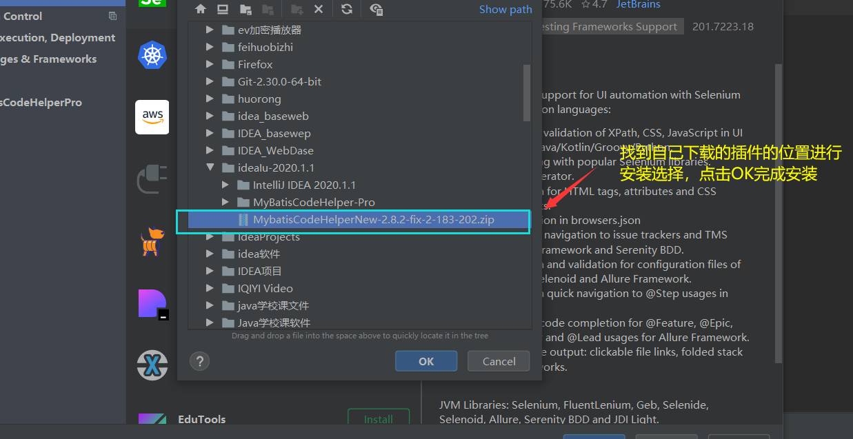This screenshot has height=439, width=853.
Task: Select the orange cat plugin icon
Action: (x=152, y=241)
